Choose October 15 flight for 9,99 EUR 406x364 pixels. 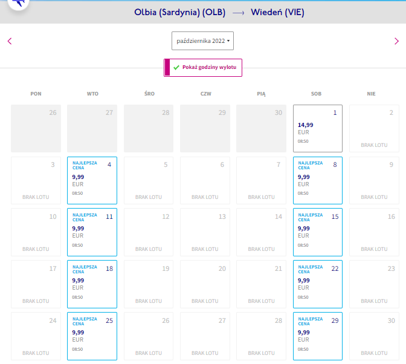coord(318,232)
